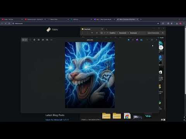
Task: Open the Fabric for Minecraft 1.21.11 blog link
Action: pos(57,120)
